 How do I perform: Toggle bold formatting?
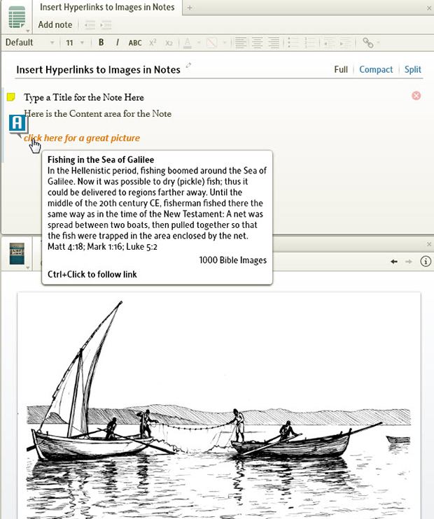pyautogui.click(x=101, y=43)
